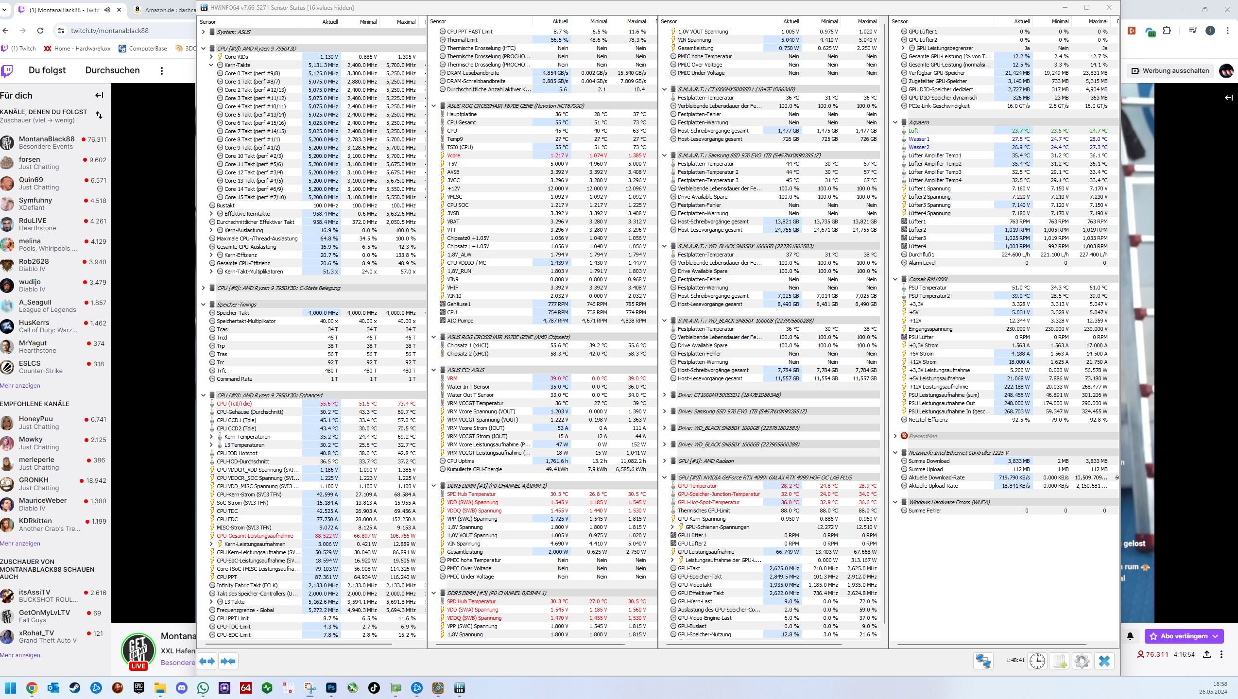This screenshot has height=699, width=1238.
Task: Click the shrink columns arrows button
Action: pyautogui.click(x=228, y=661)
